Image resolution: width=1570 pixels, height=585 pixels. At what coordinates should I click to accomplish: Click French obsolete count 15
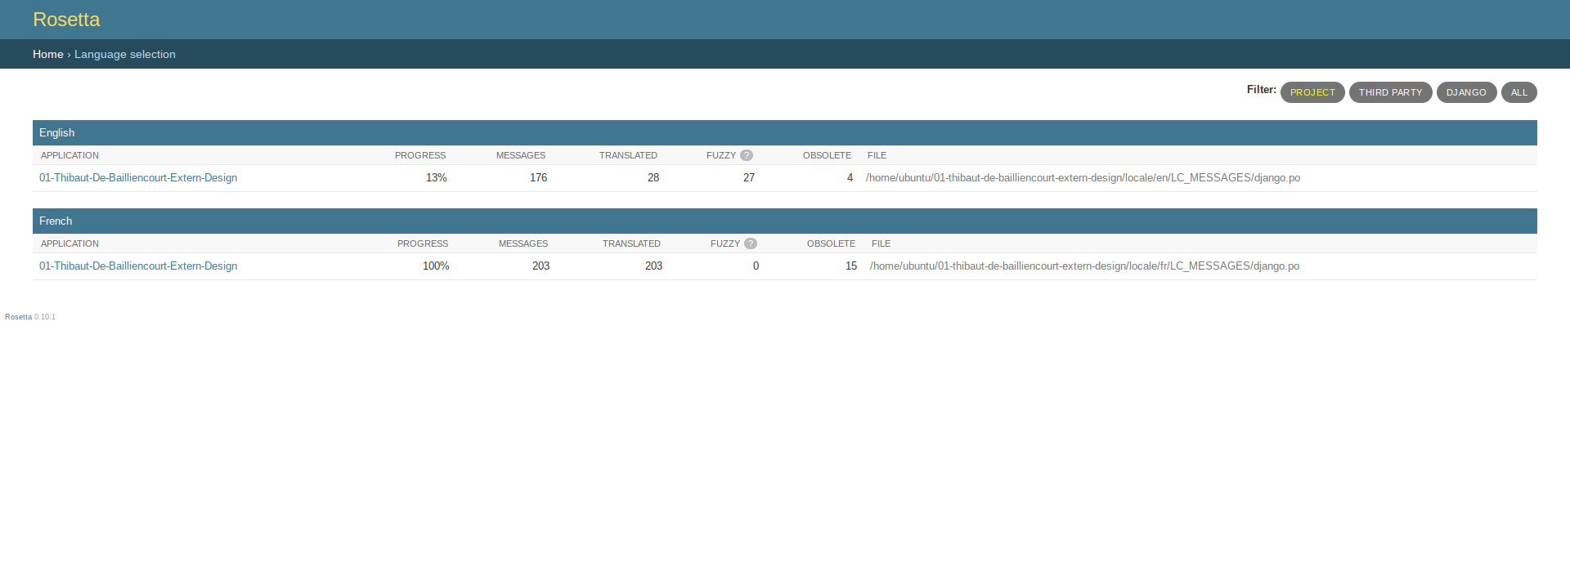[851, 266]
